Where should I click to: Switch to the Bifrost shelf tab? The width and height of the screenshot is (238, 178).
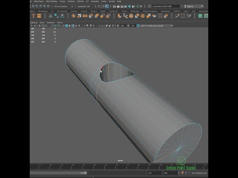[x=94, y=11]
